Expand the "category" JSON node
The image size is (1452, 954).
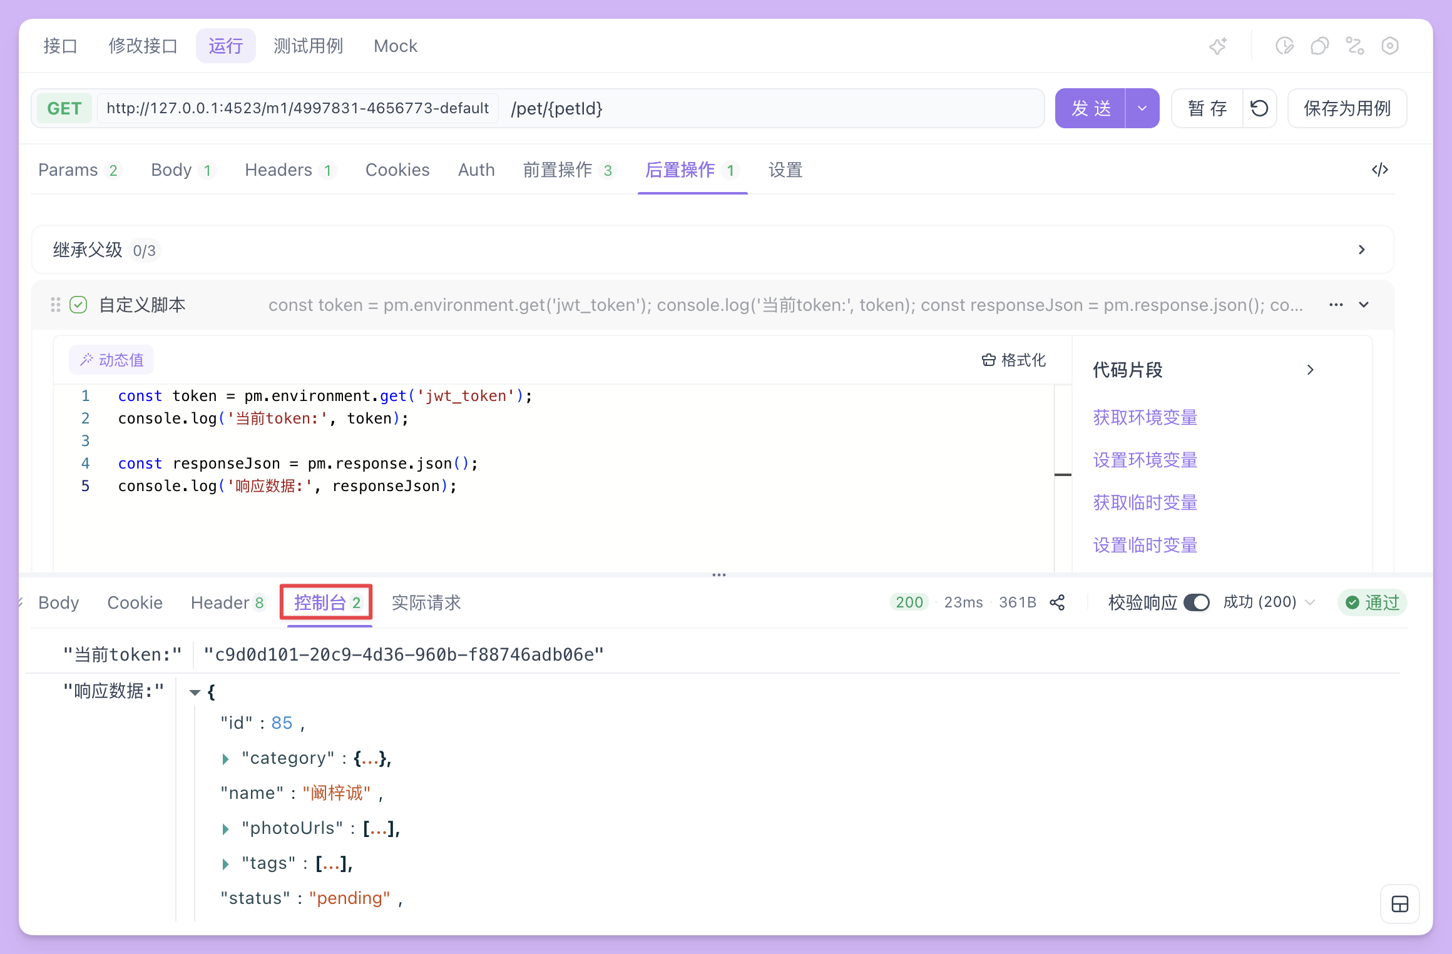[x=226, y=759]
